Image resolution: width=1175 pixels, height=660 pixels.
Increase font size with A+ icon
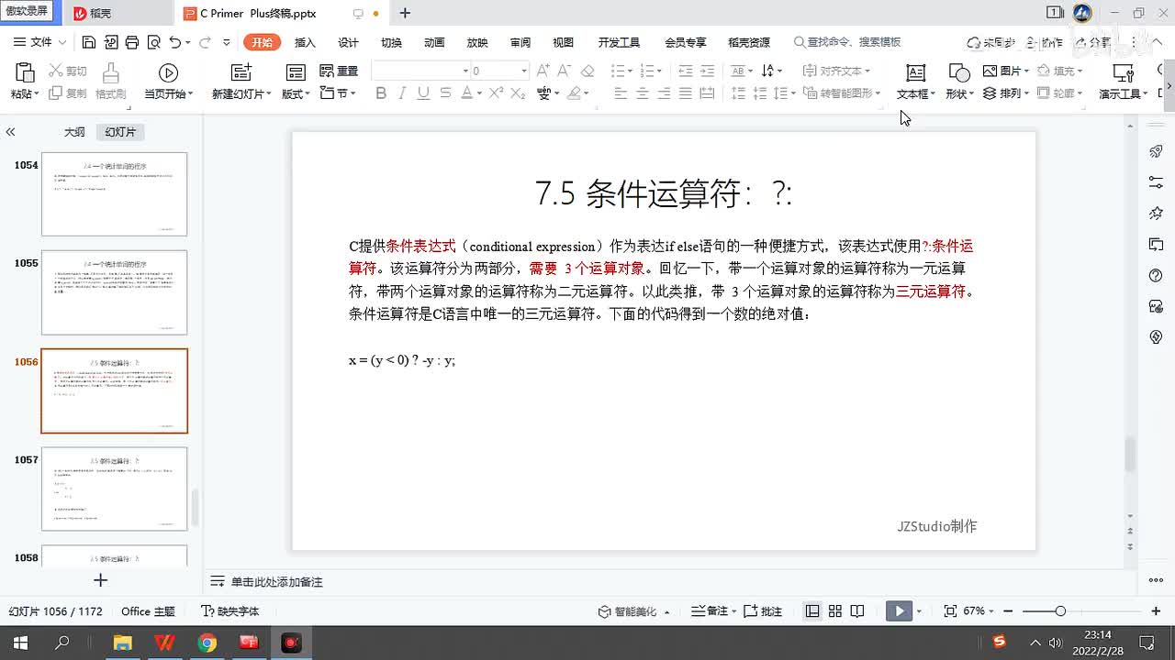(543, 71)
